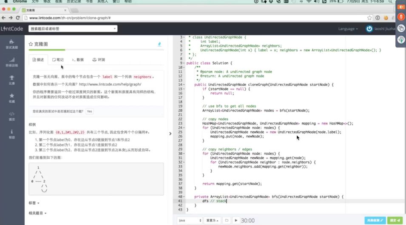
Task: Open 面试真题 in the left sidebar
Action: point(11,44)
